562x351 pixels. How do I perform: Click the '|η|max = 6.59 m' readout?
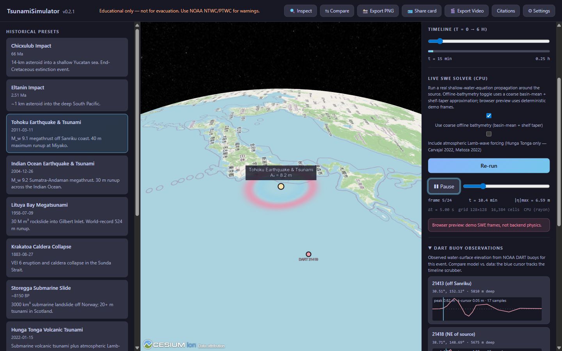[532, 200]
